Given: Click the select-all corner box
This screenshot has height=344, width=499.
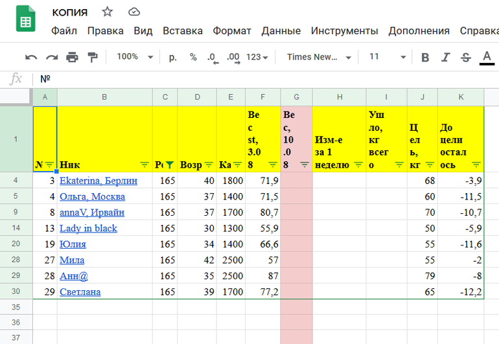Looking at the screenshot, I should click(x=16, y=97).
